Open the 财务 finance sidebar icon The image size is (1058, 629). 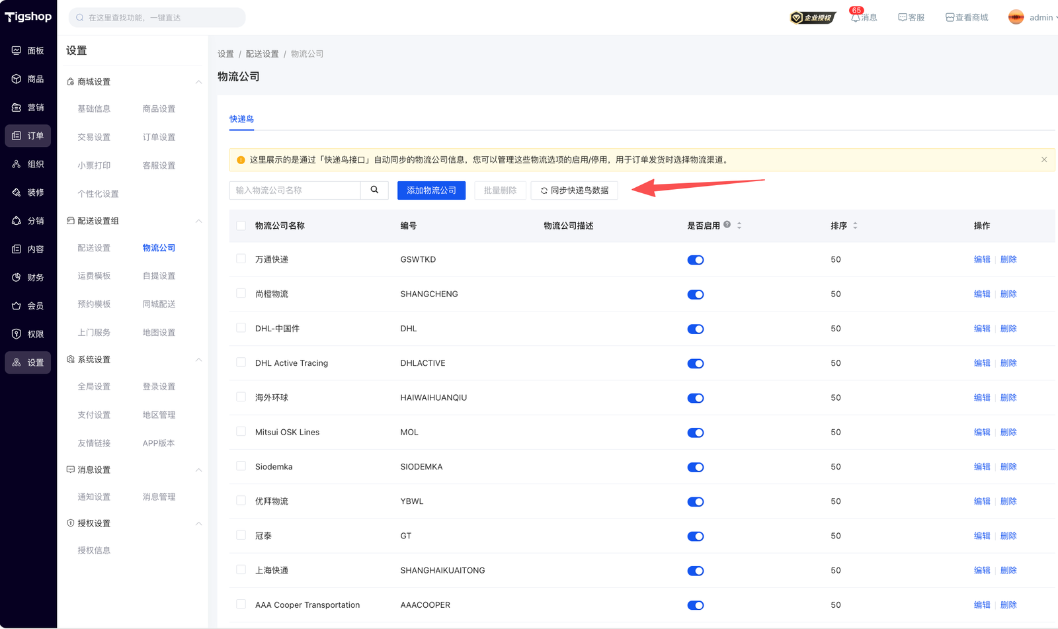tap(17, 278)
